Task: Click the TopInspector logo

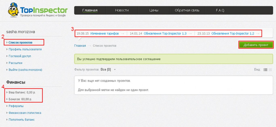Action: (38, 10)
